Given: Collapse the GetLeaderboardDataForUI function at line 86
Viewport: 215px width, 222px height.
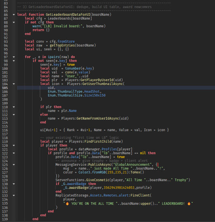Looking at the screenshot, I should [x=14, y=15].
